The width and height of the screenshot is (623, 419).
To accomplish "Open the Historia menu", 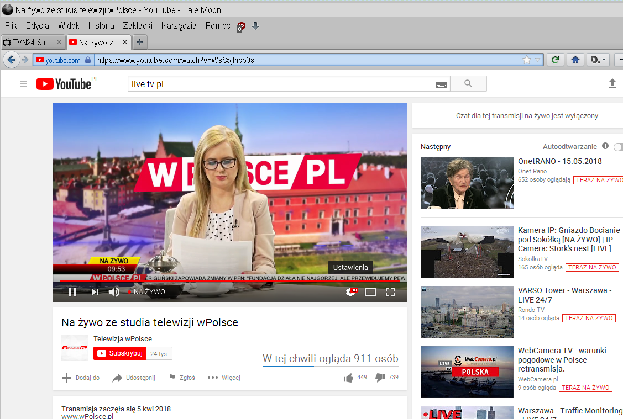I will pyautogui.click(x=101, y=26).
